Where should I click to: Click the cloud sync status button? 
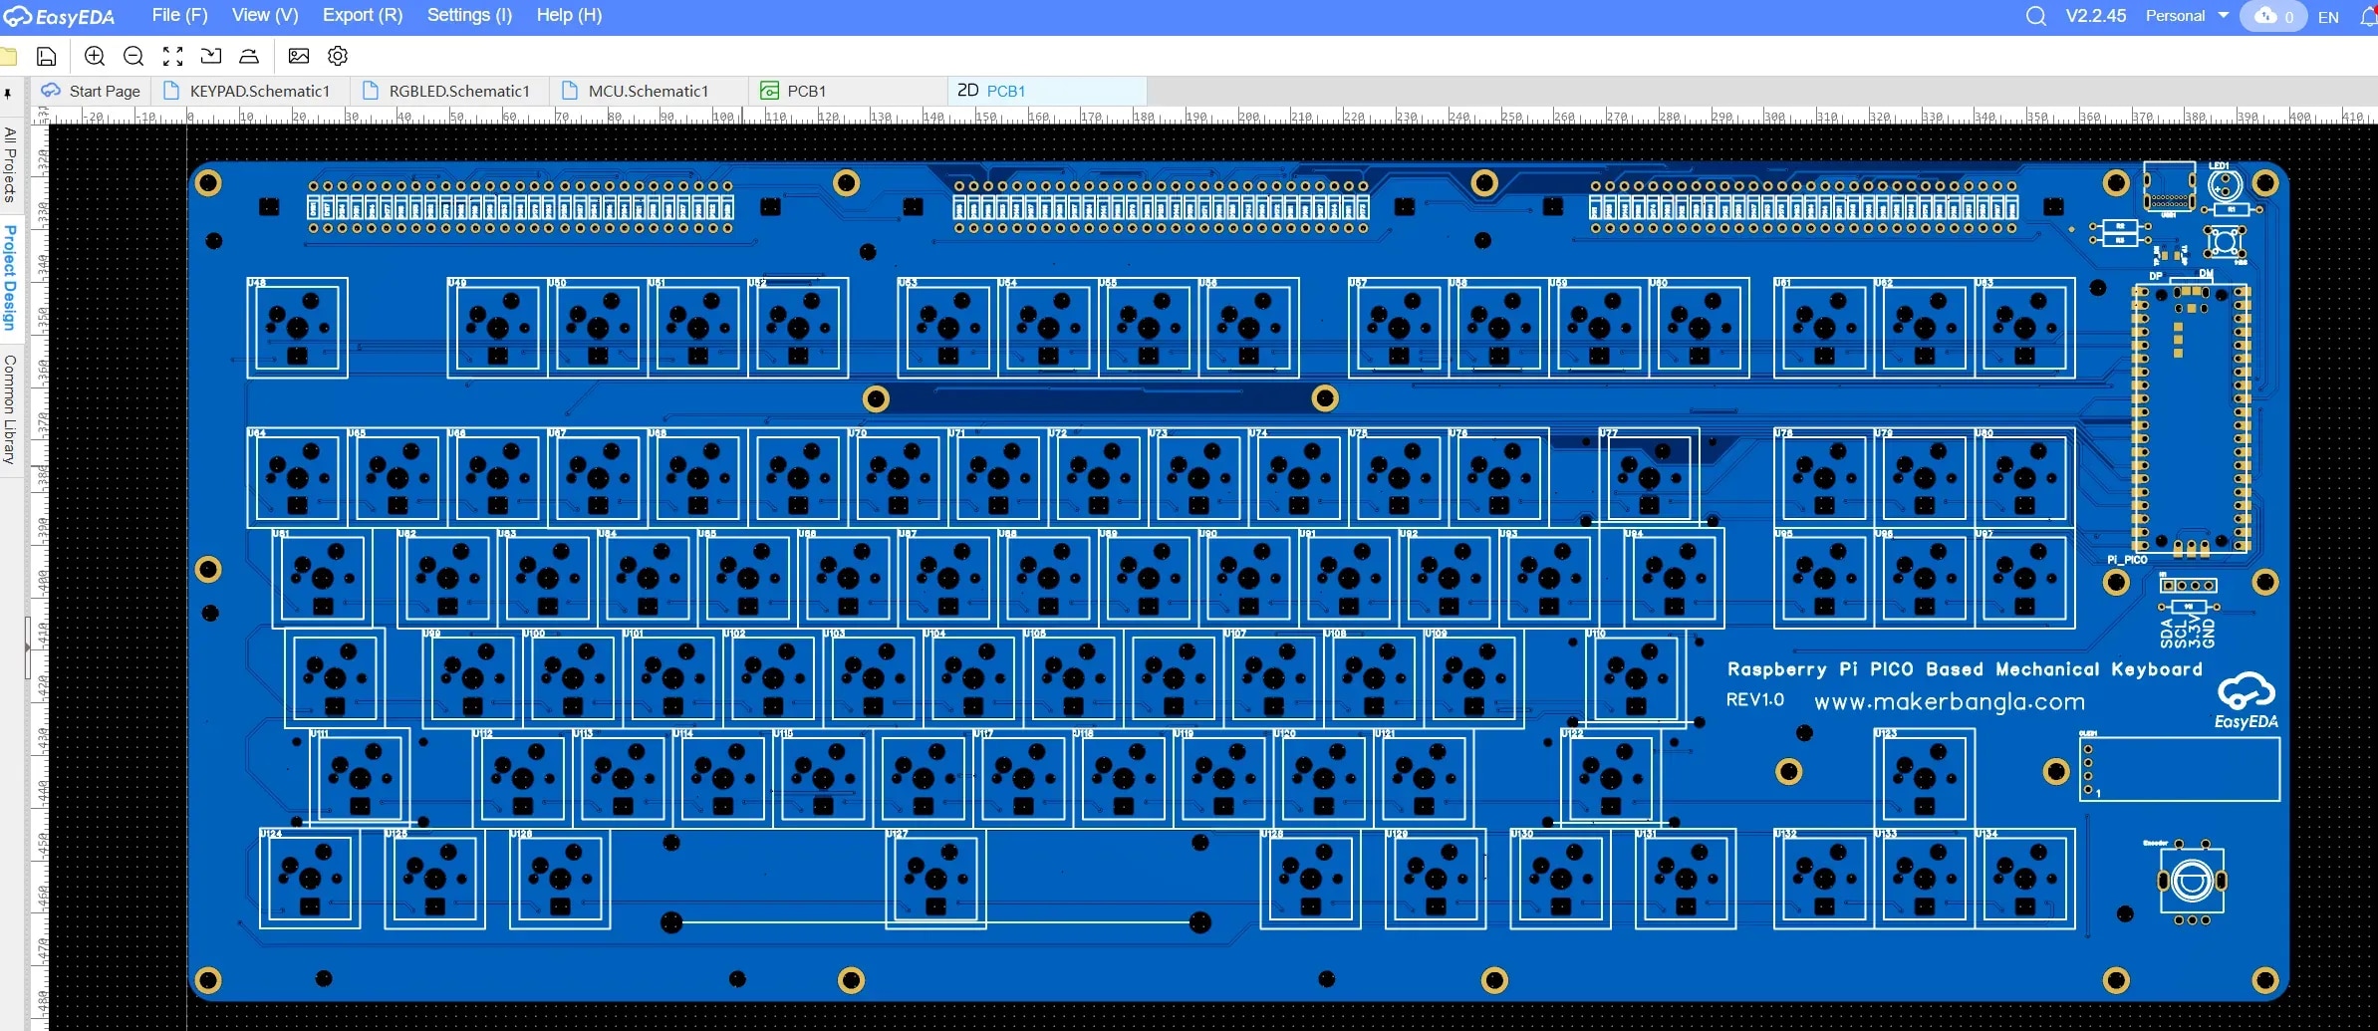click(x=2272, y=17)
